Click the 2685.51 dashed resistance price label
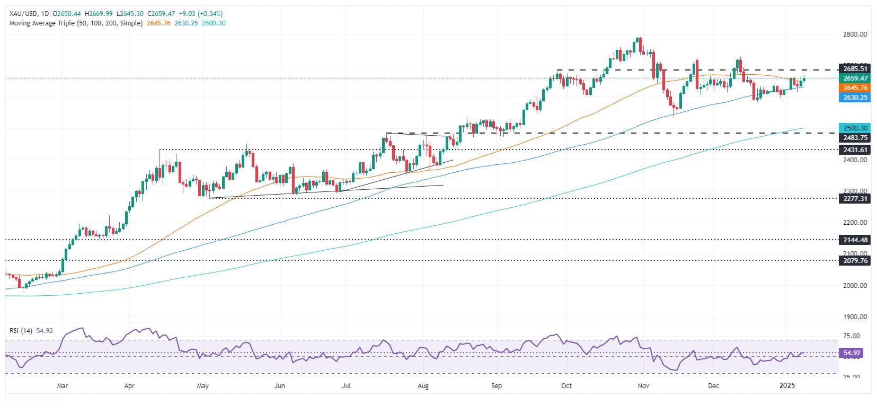Image resolution: width=877 pixels, height=413 pixels. click(855, 68)
